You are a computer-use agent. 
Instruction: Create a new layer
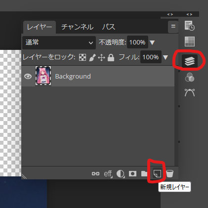coord(157,173)
